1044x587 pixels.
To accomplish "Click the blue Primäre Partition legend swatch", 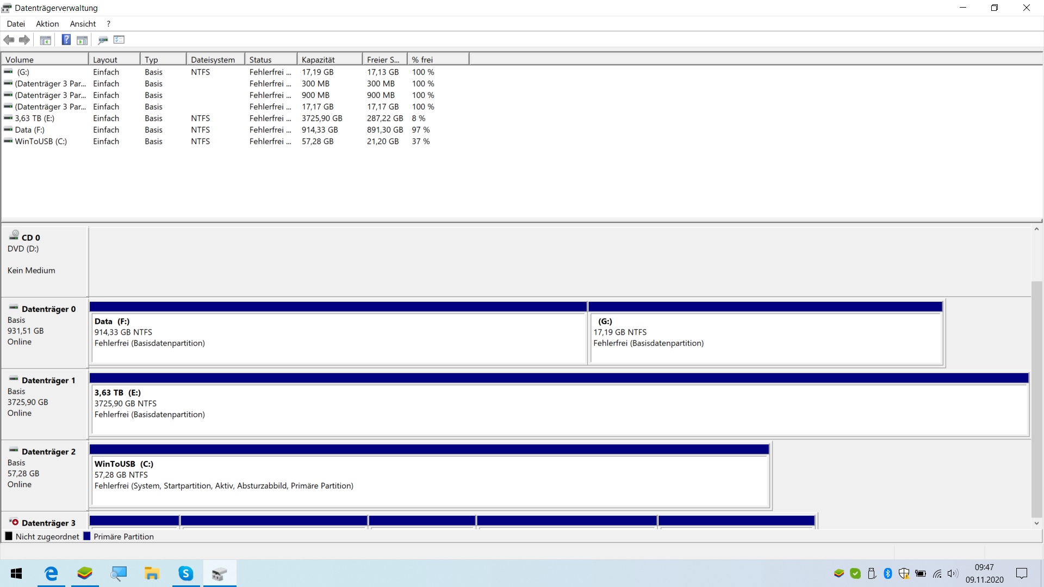I will tap(86, 536).
